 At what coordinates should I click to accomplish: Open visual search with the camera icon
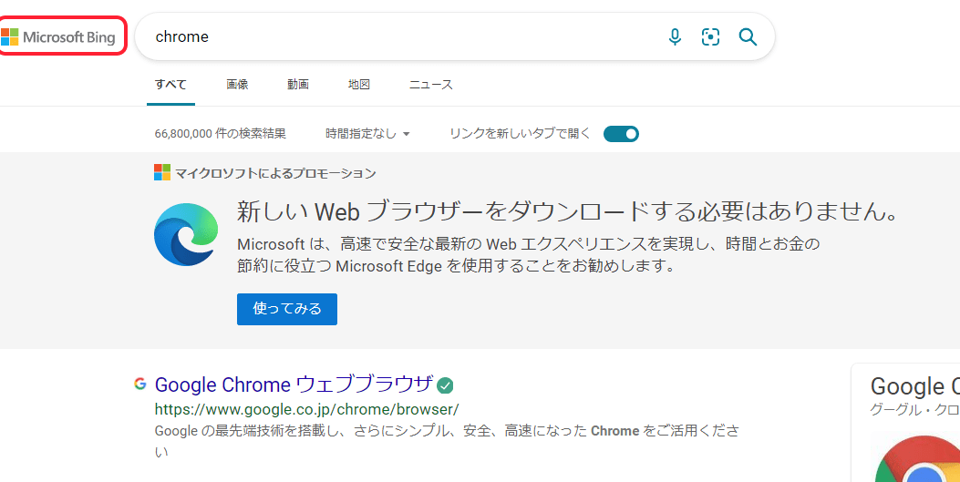coord(710,37)
